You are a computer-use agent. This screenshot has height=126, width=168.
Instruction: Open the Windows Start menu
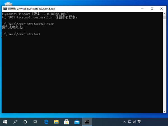pyautogui.click(x=5, y=122)
